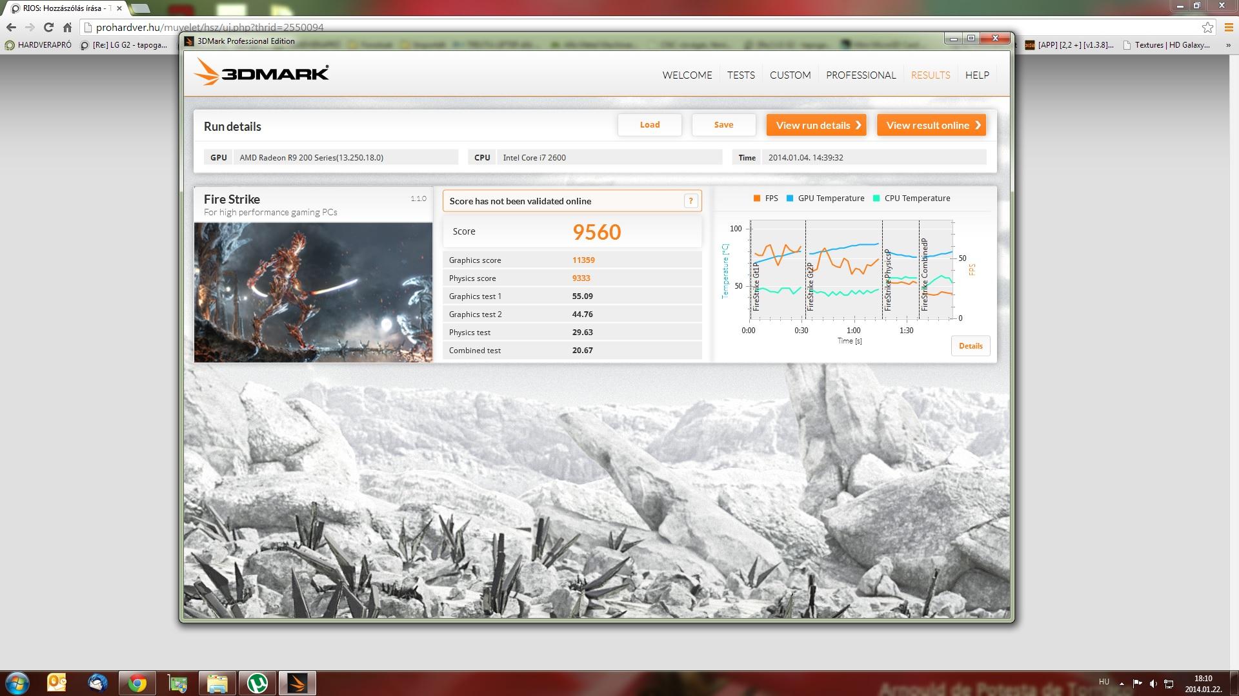Click View result online button
1239x696 pixels.
point(932,125)
